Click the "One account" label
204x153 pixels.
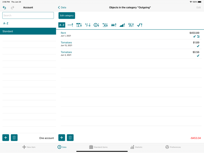point(46,138)
